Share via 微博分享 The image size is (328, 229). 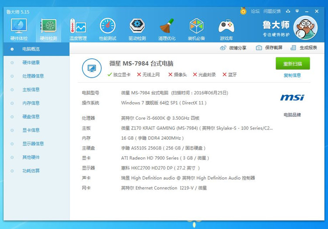[x=233, y=48]
